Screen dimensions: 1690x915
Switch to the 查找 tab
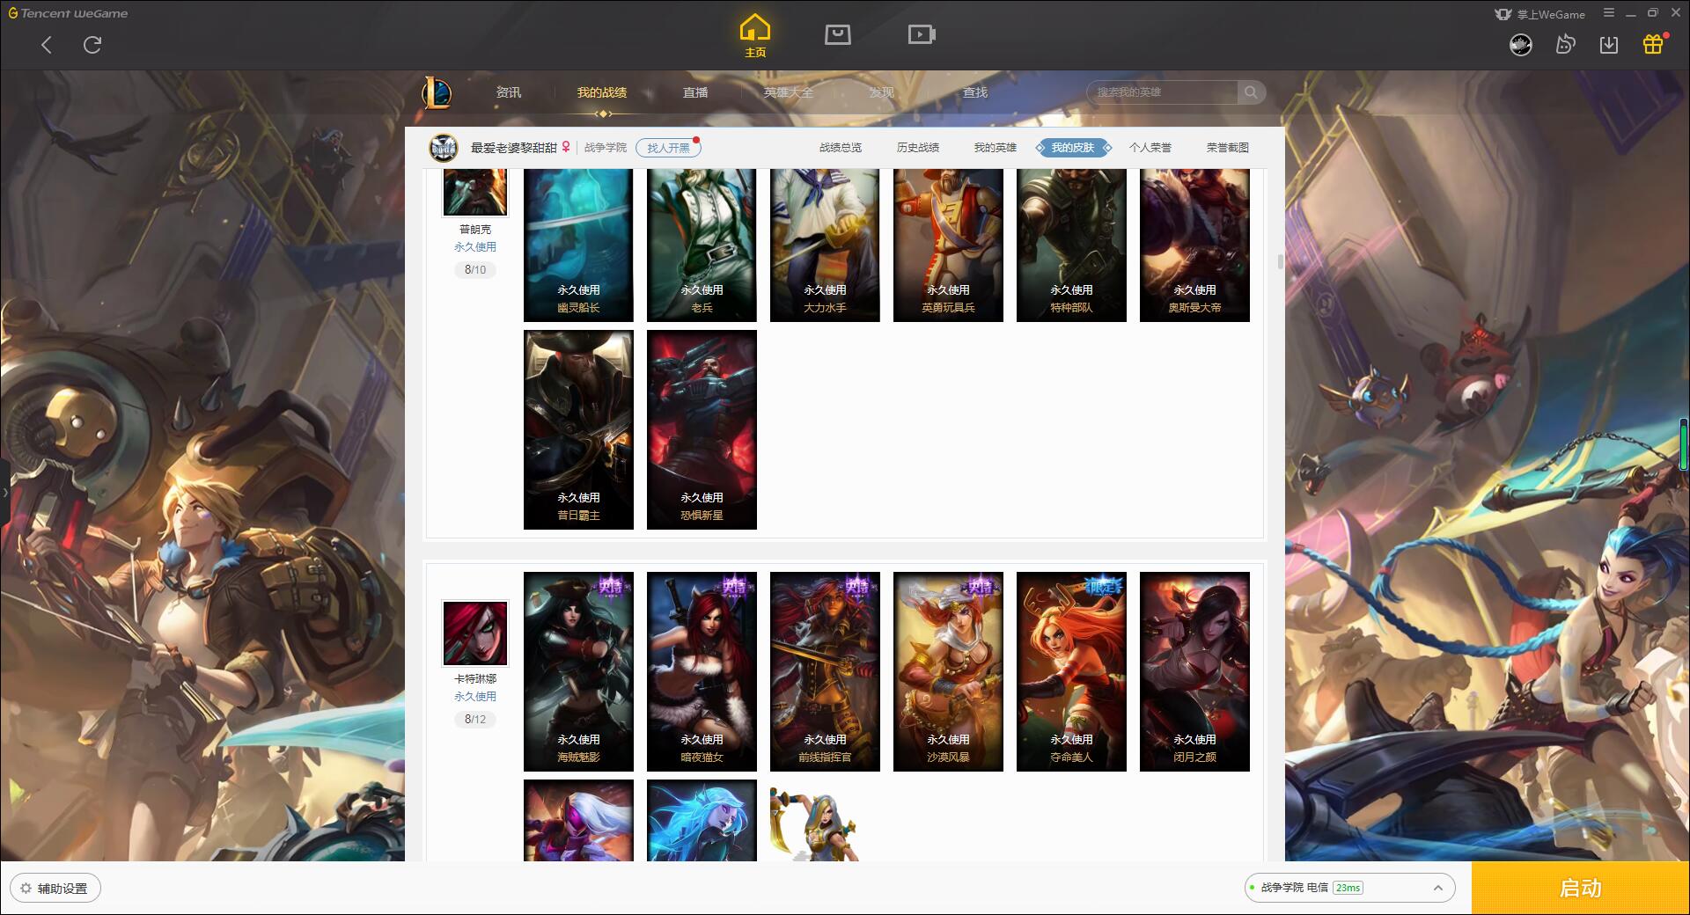974,92
